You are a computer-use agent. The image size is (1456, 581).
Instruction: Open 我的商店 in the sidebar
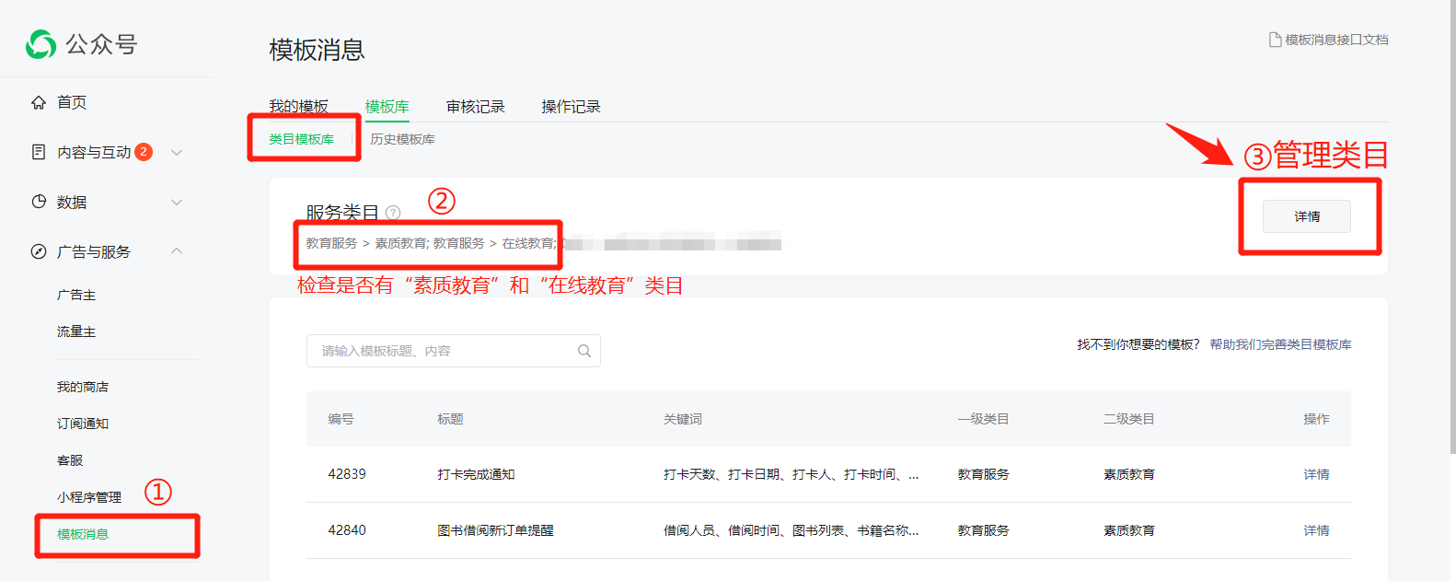point(83,387)
